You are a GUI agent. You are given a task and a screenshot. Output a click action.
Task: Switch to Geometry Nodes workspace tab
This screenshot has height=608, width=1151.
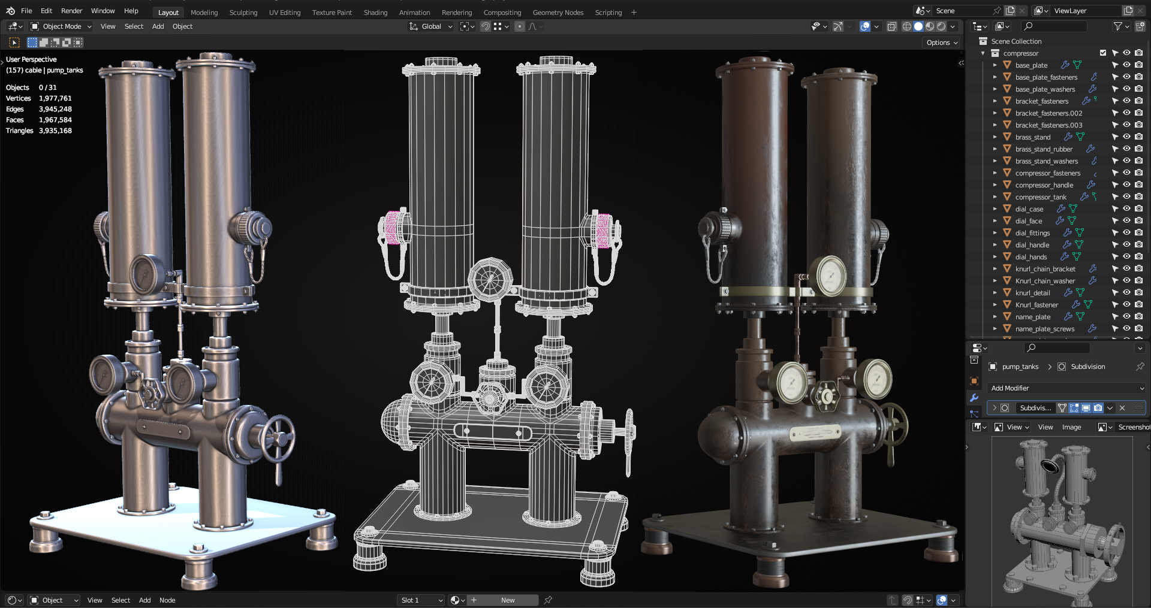(x=558, y=13)
